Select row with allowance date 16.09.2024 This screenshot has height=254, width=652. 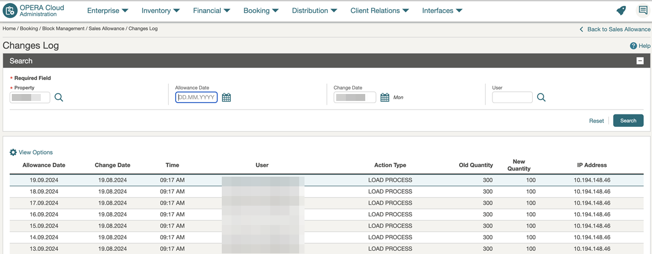click(327, 214)
